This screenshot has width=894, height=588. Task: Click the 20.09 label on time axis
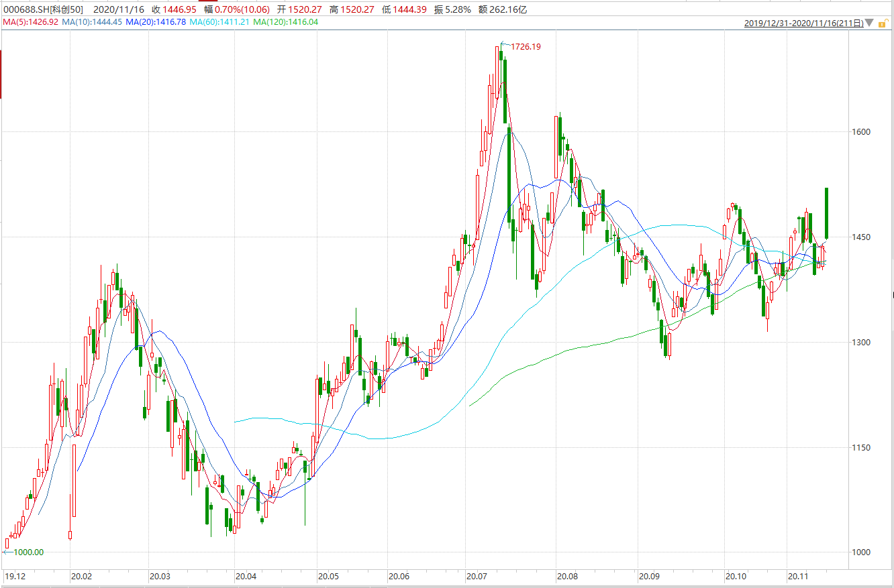(x=648, y=576)
